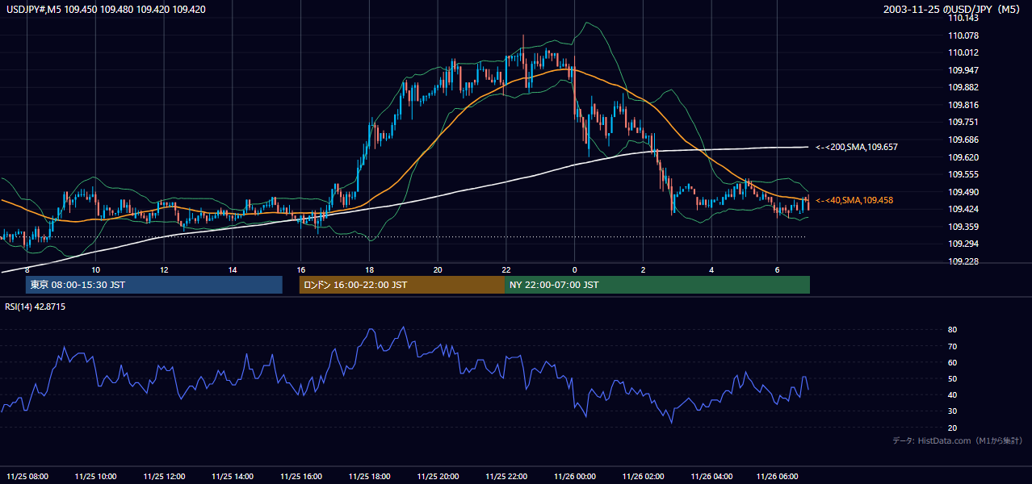
Task: Click hour marker 6 under the price chart
Action: pyautogui.click(x=777, y=269)
